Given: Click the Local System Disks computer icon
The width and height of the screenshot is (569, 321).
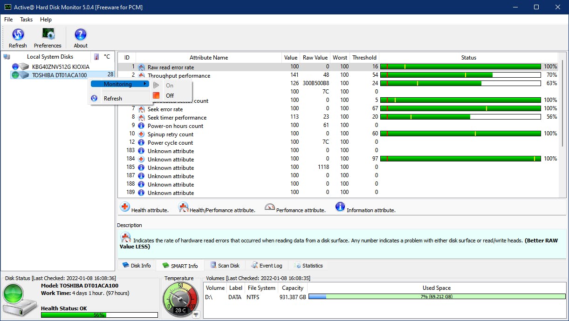Looking at the screenshot, I should [x=7, y=57].
